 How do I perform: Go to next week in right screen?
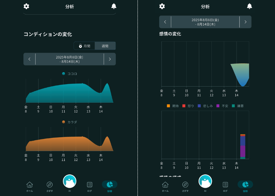tap(245, 22)
